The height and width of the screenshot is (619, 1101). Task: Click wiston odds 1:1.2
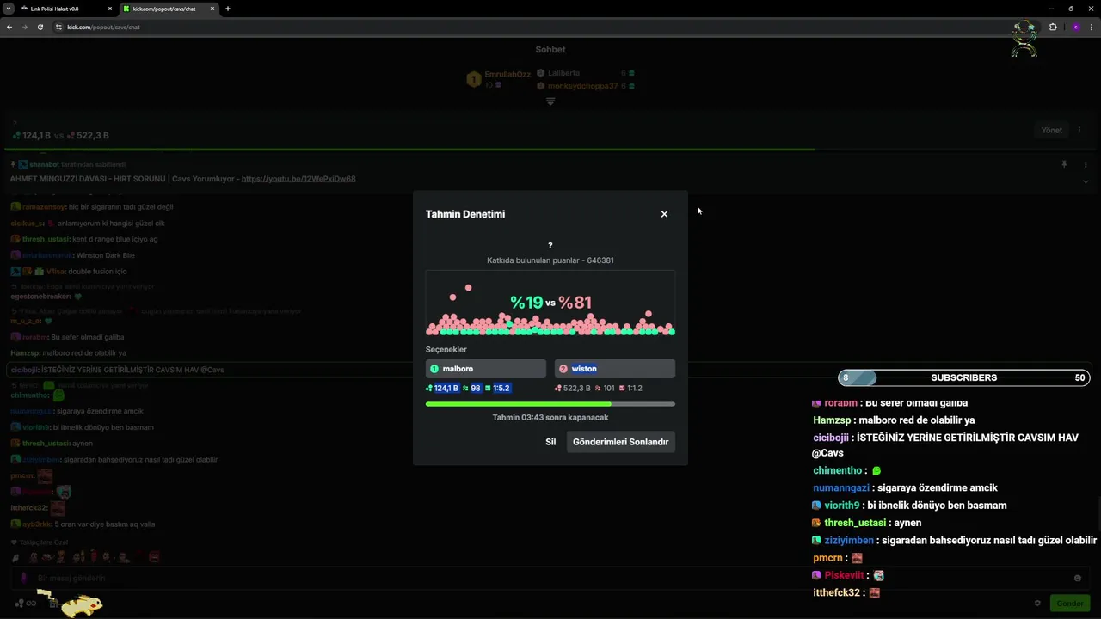click(x=630, y=389)
